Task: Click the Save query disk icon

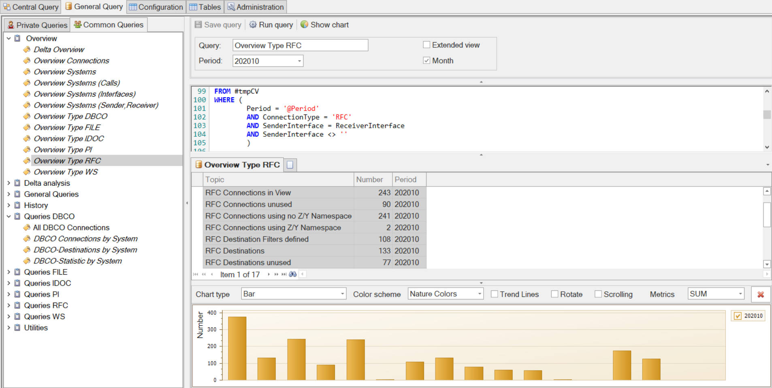Action: click(x=198, y=25)
